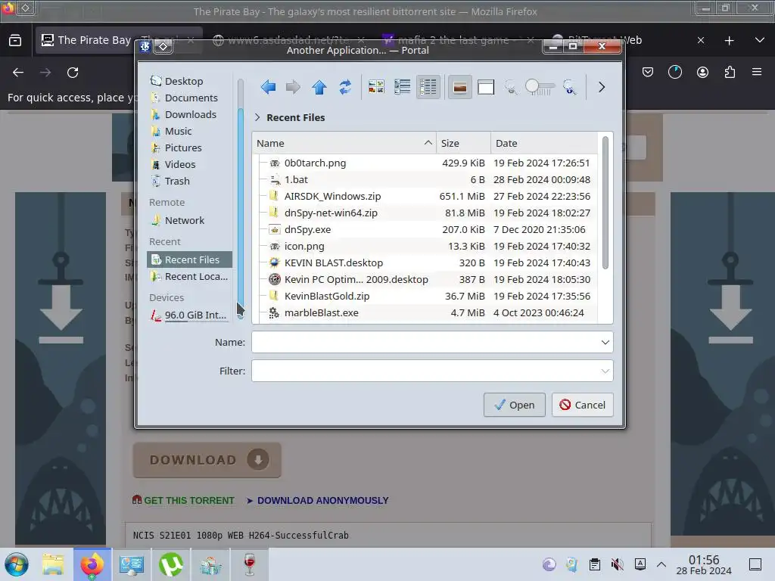The image size is (775, 581).
Task: Open the Downloads place
Action: coord(190,115)
